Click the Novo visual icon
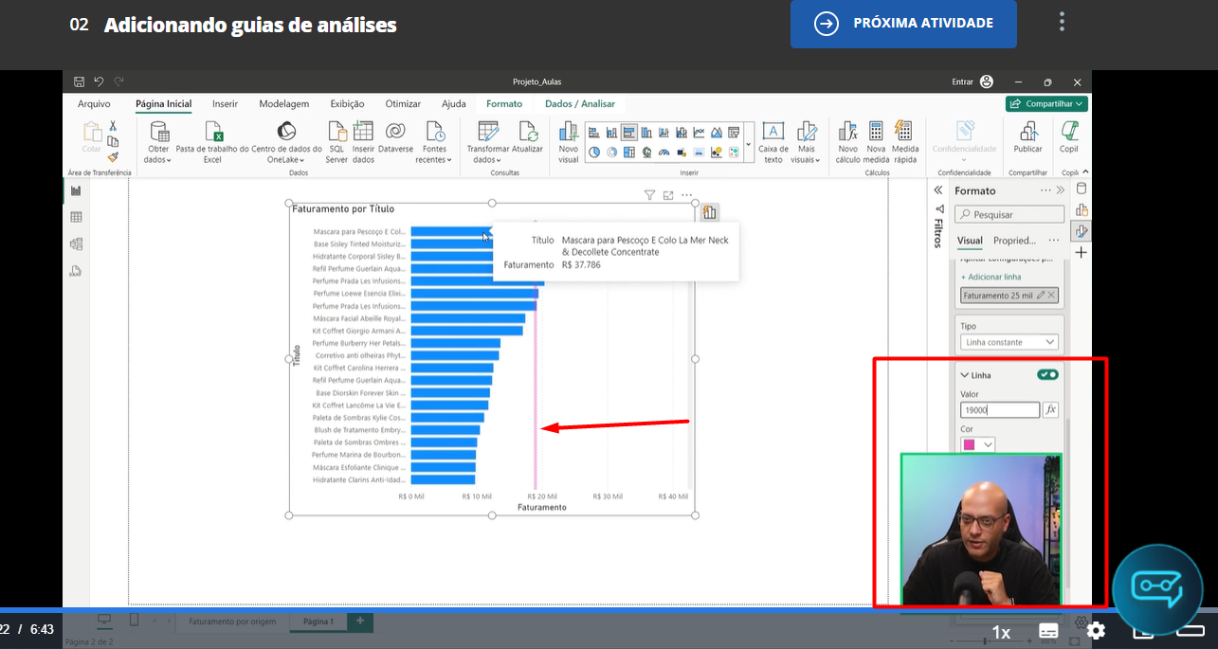1218x649 pixels. pos(568,131)
